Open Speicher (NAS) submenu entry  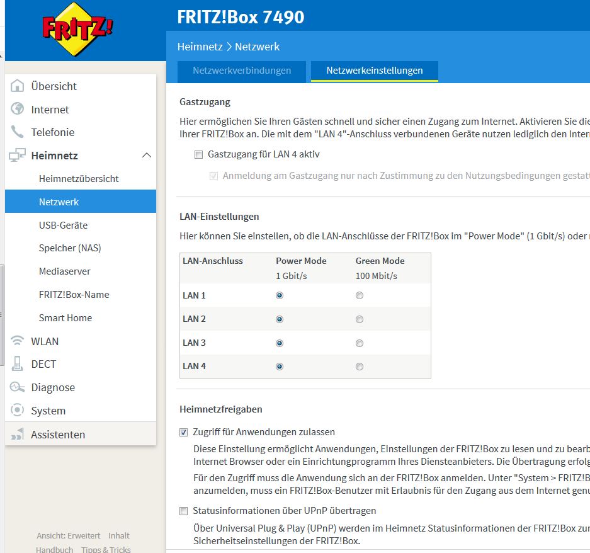(x=81, y=248)
